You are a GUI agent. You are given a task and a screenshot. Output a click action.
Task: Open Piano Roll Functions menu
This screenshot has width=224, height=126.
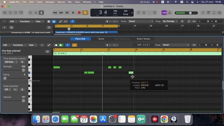19,45
